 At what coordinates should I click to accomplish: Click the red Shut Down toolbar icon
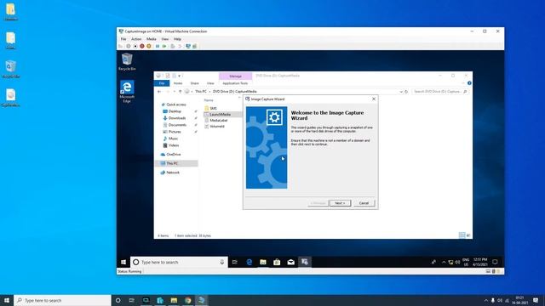142,46
